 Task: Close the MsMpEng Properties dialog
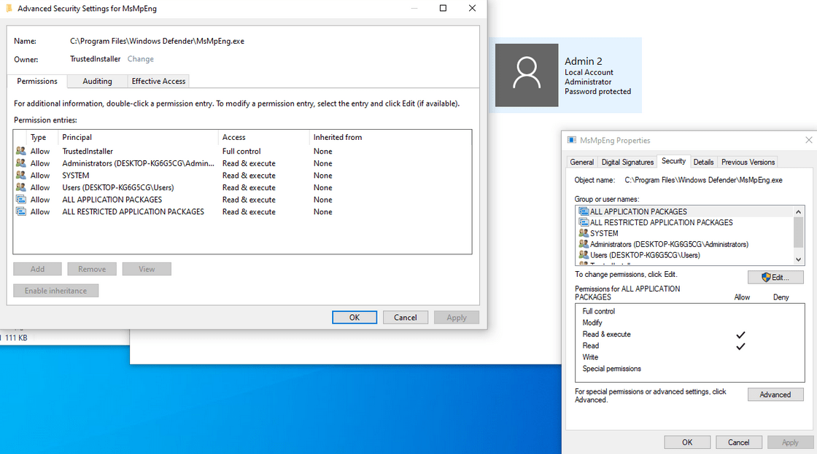coord(808,140)
